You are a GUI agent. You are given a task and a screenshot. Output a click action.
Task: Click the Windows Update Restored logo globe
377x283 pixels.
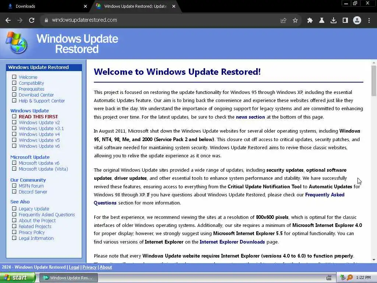point(16,43)
